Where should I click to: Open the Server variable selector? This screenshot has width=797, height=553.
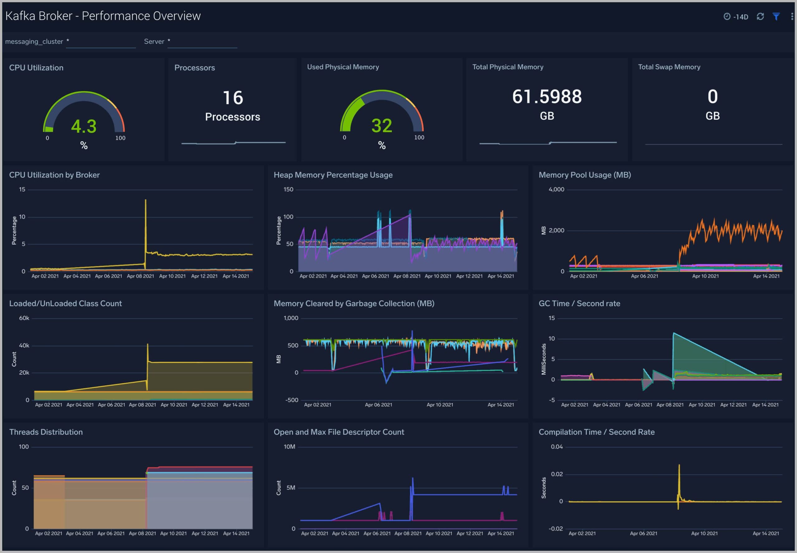[x=202, y=42]
